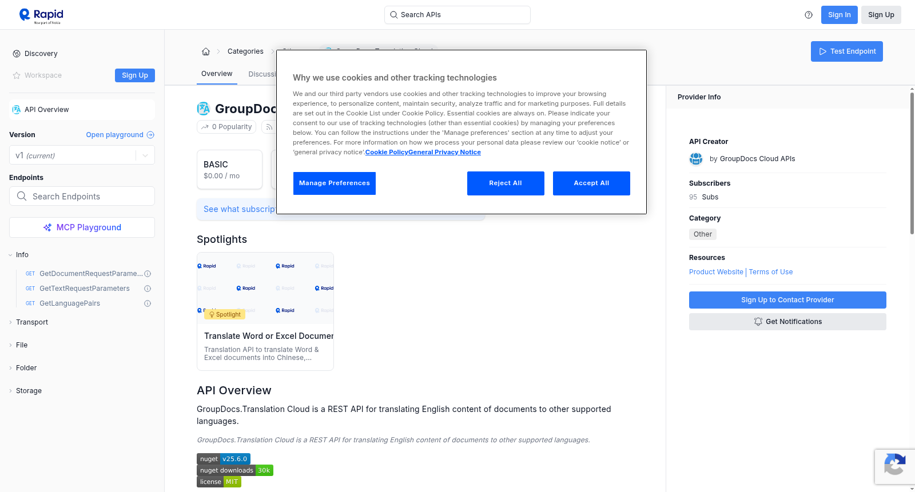The image size is (915, 492).
Task: Go to home via breadcrumb house icon
Action: [206, 51]
